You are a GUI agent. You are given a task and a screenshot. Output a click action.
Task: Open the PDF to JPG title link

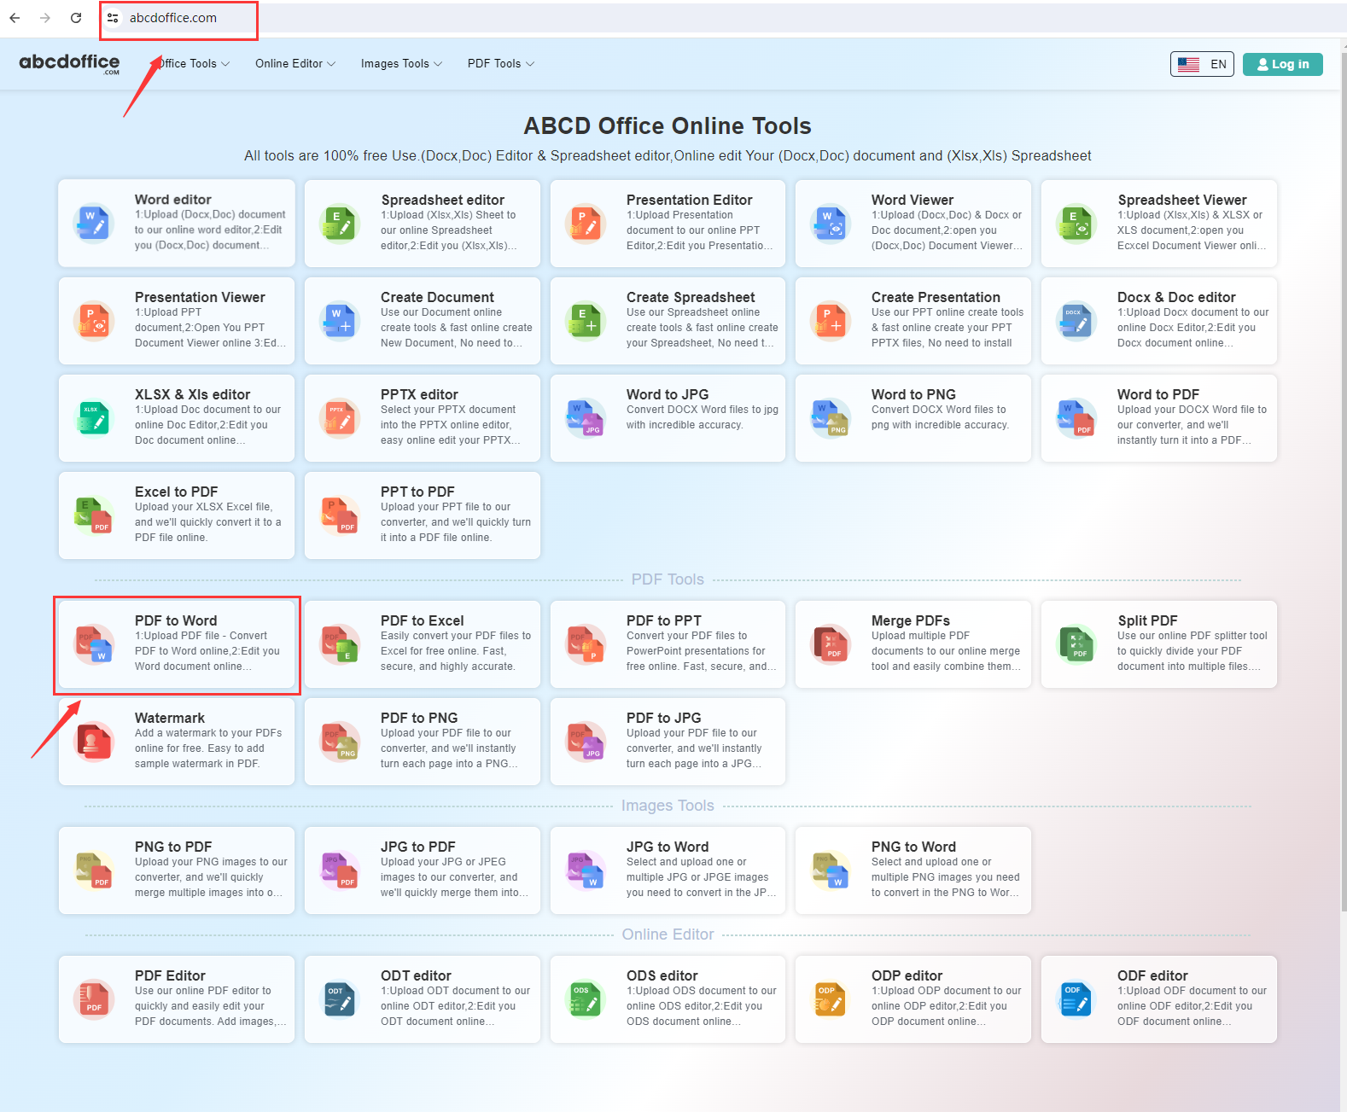tap(664, 718)
